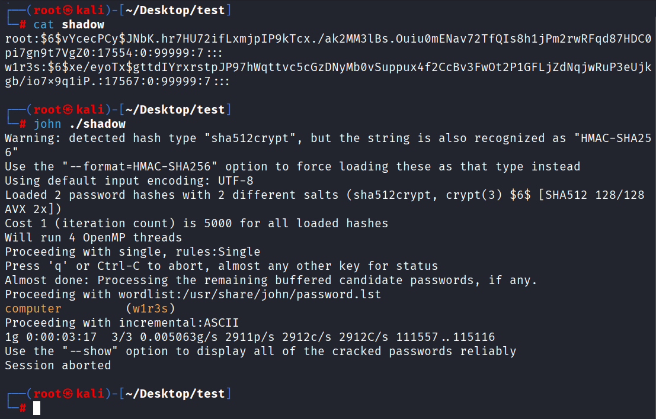
Task: Click the "Will run 4 OpenMP threads" line
Action: [94, 237]
